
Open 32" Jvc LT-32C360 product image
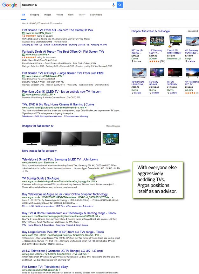pyautogui.click(x=139, y=41)
